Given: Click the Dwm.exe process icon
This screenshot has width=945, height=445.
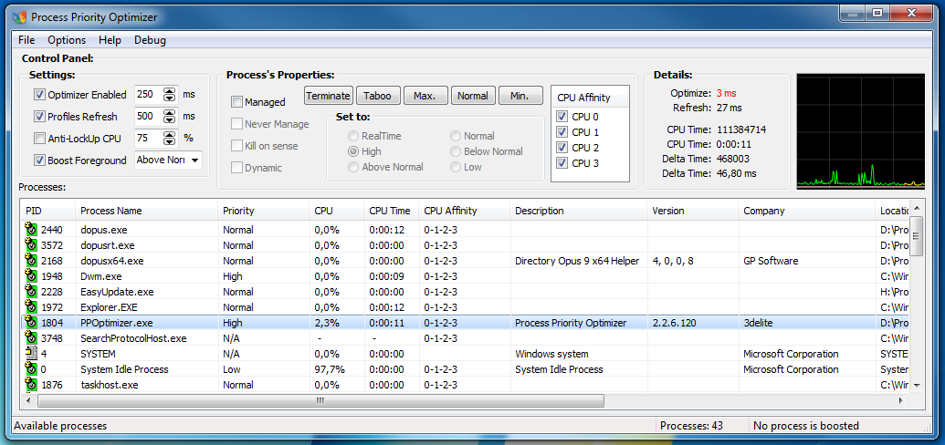Looking at the screenshot, I should [x=31, y=276].
